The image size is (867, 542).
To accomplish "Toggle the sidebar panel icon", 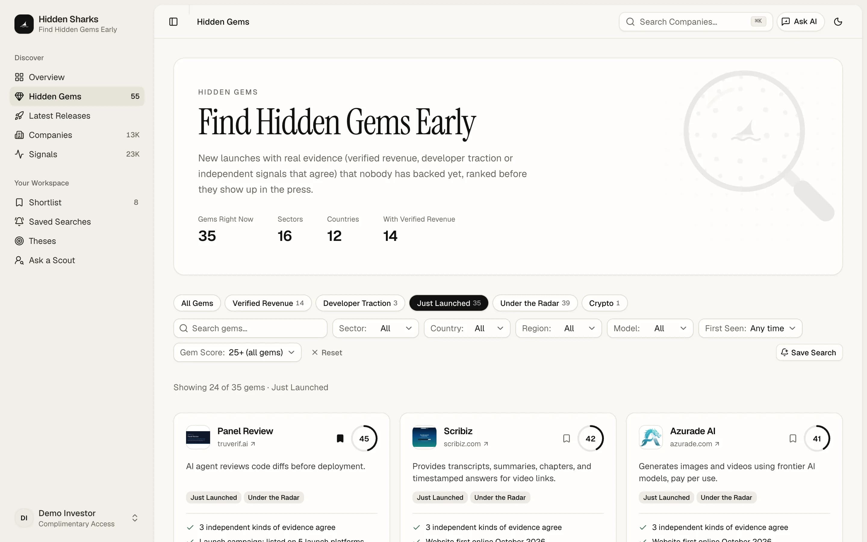I will [173, 22].
